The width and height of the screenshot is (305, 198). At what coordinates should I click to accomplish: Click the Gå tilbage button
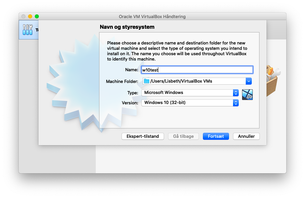pyautogui.click(x=183, y=136)
